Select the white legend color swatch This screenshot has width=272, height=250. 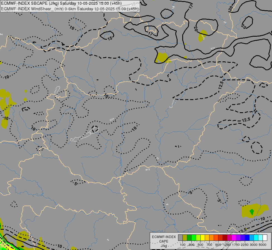coord(265,237)
